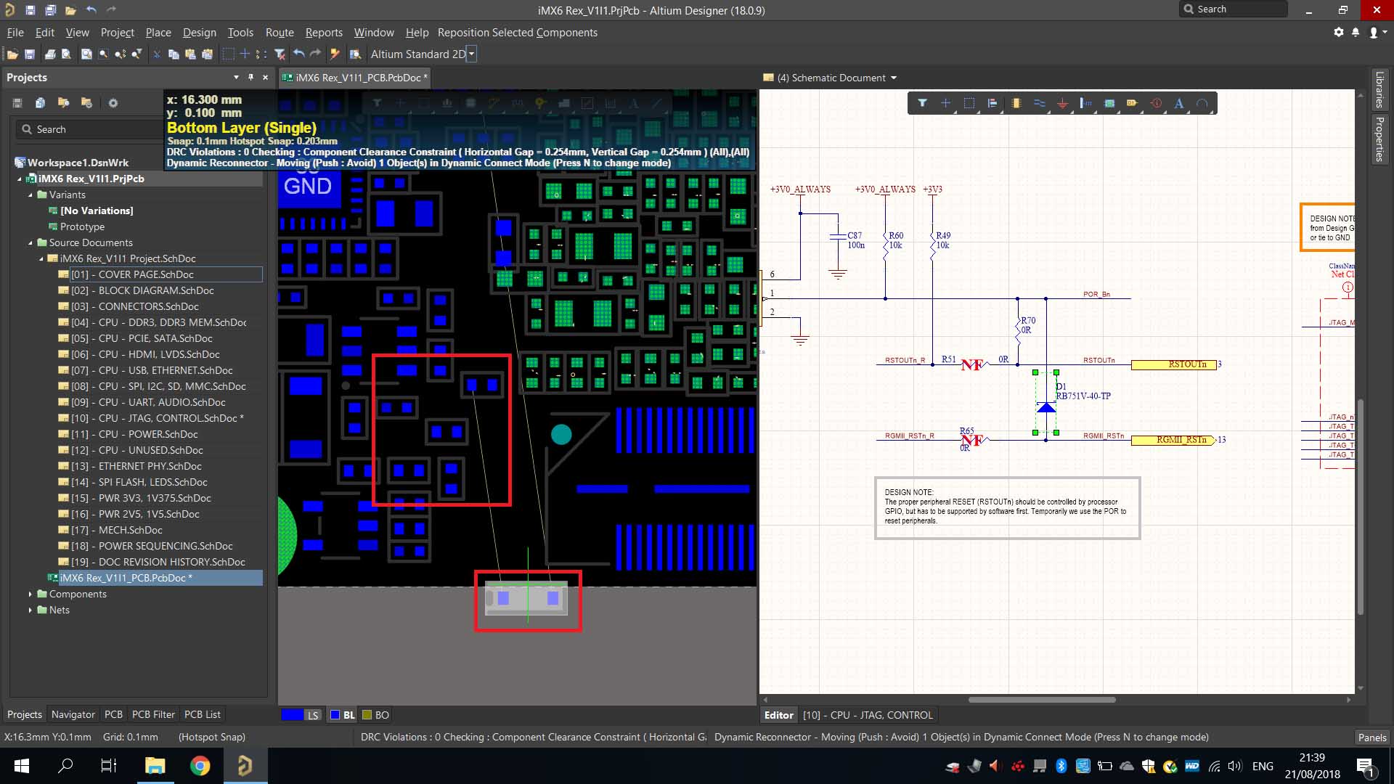Open [12] - CPU - UNUSED.SchDoc document
This screenshot has height=784, width=1394.
pos(136,450)
